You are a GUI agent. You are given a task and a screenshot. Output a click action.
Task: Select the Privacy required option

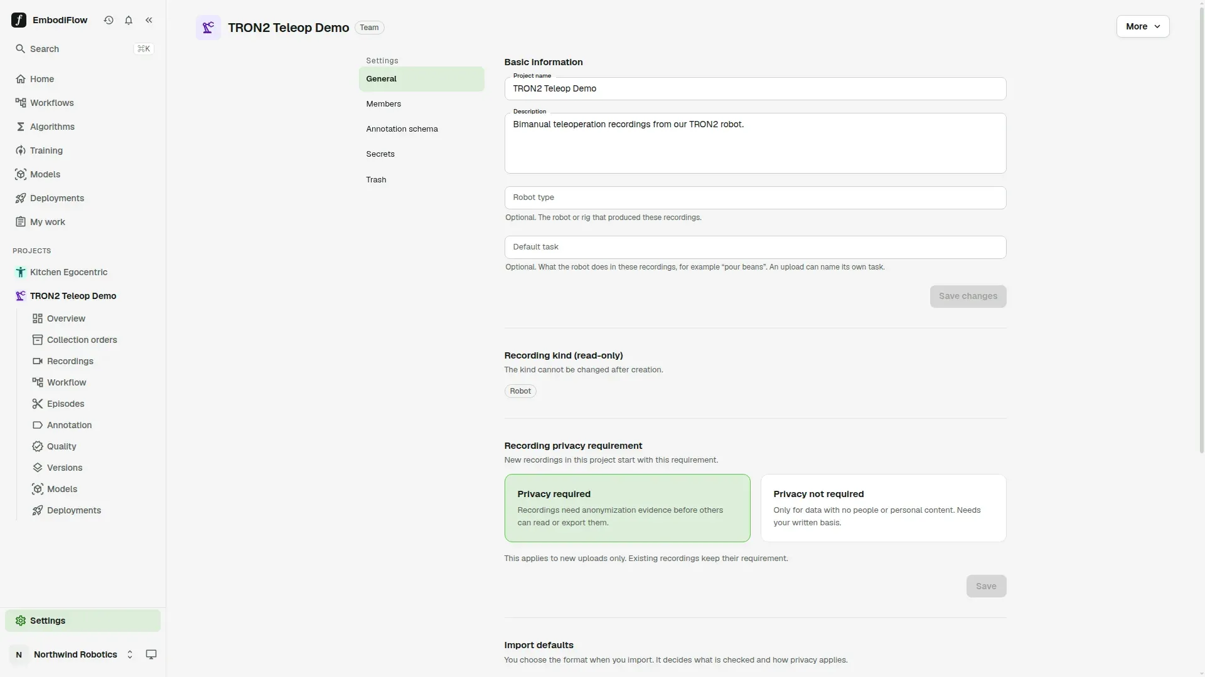[627, 508]
